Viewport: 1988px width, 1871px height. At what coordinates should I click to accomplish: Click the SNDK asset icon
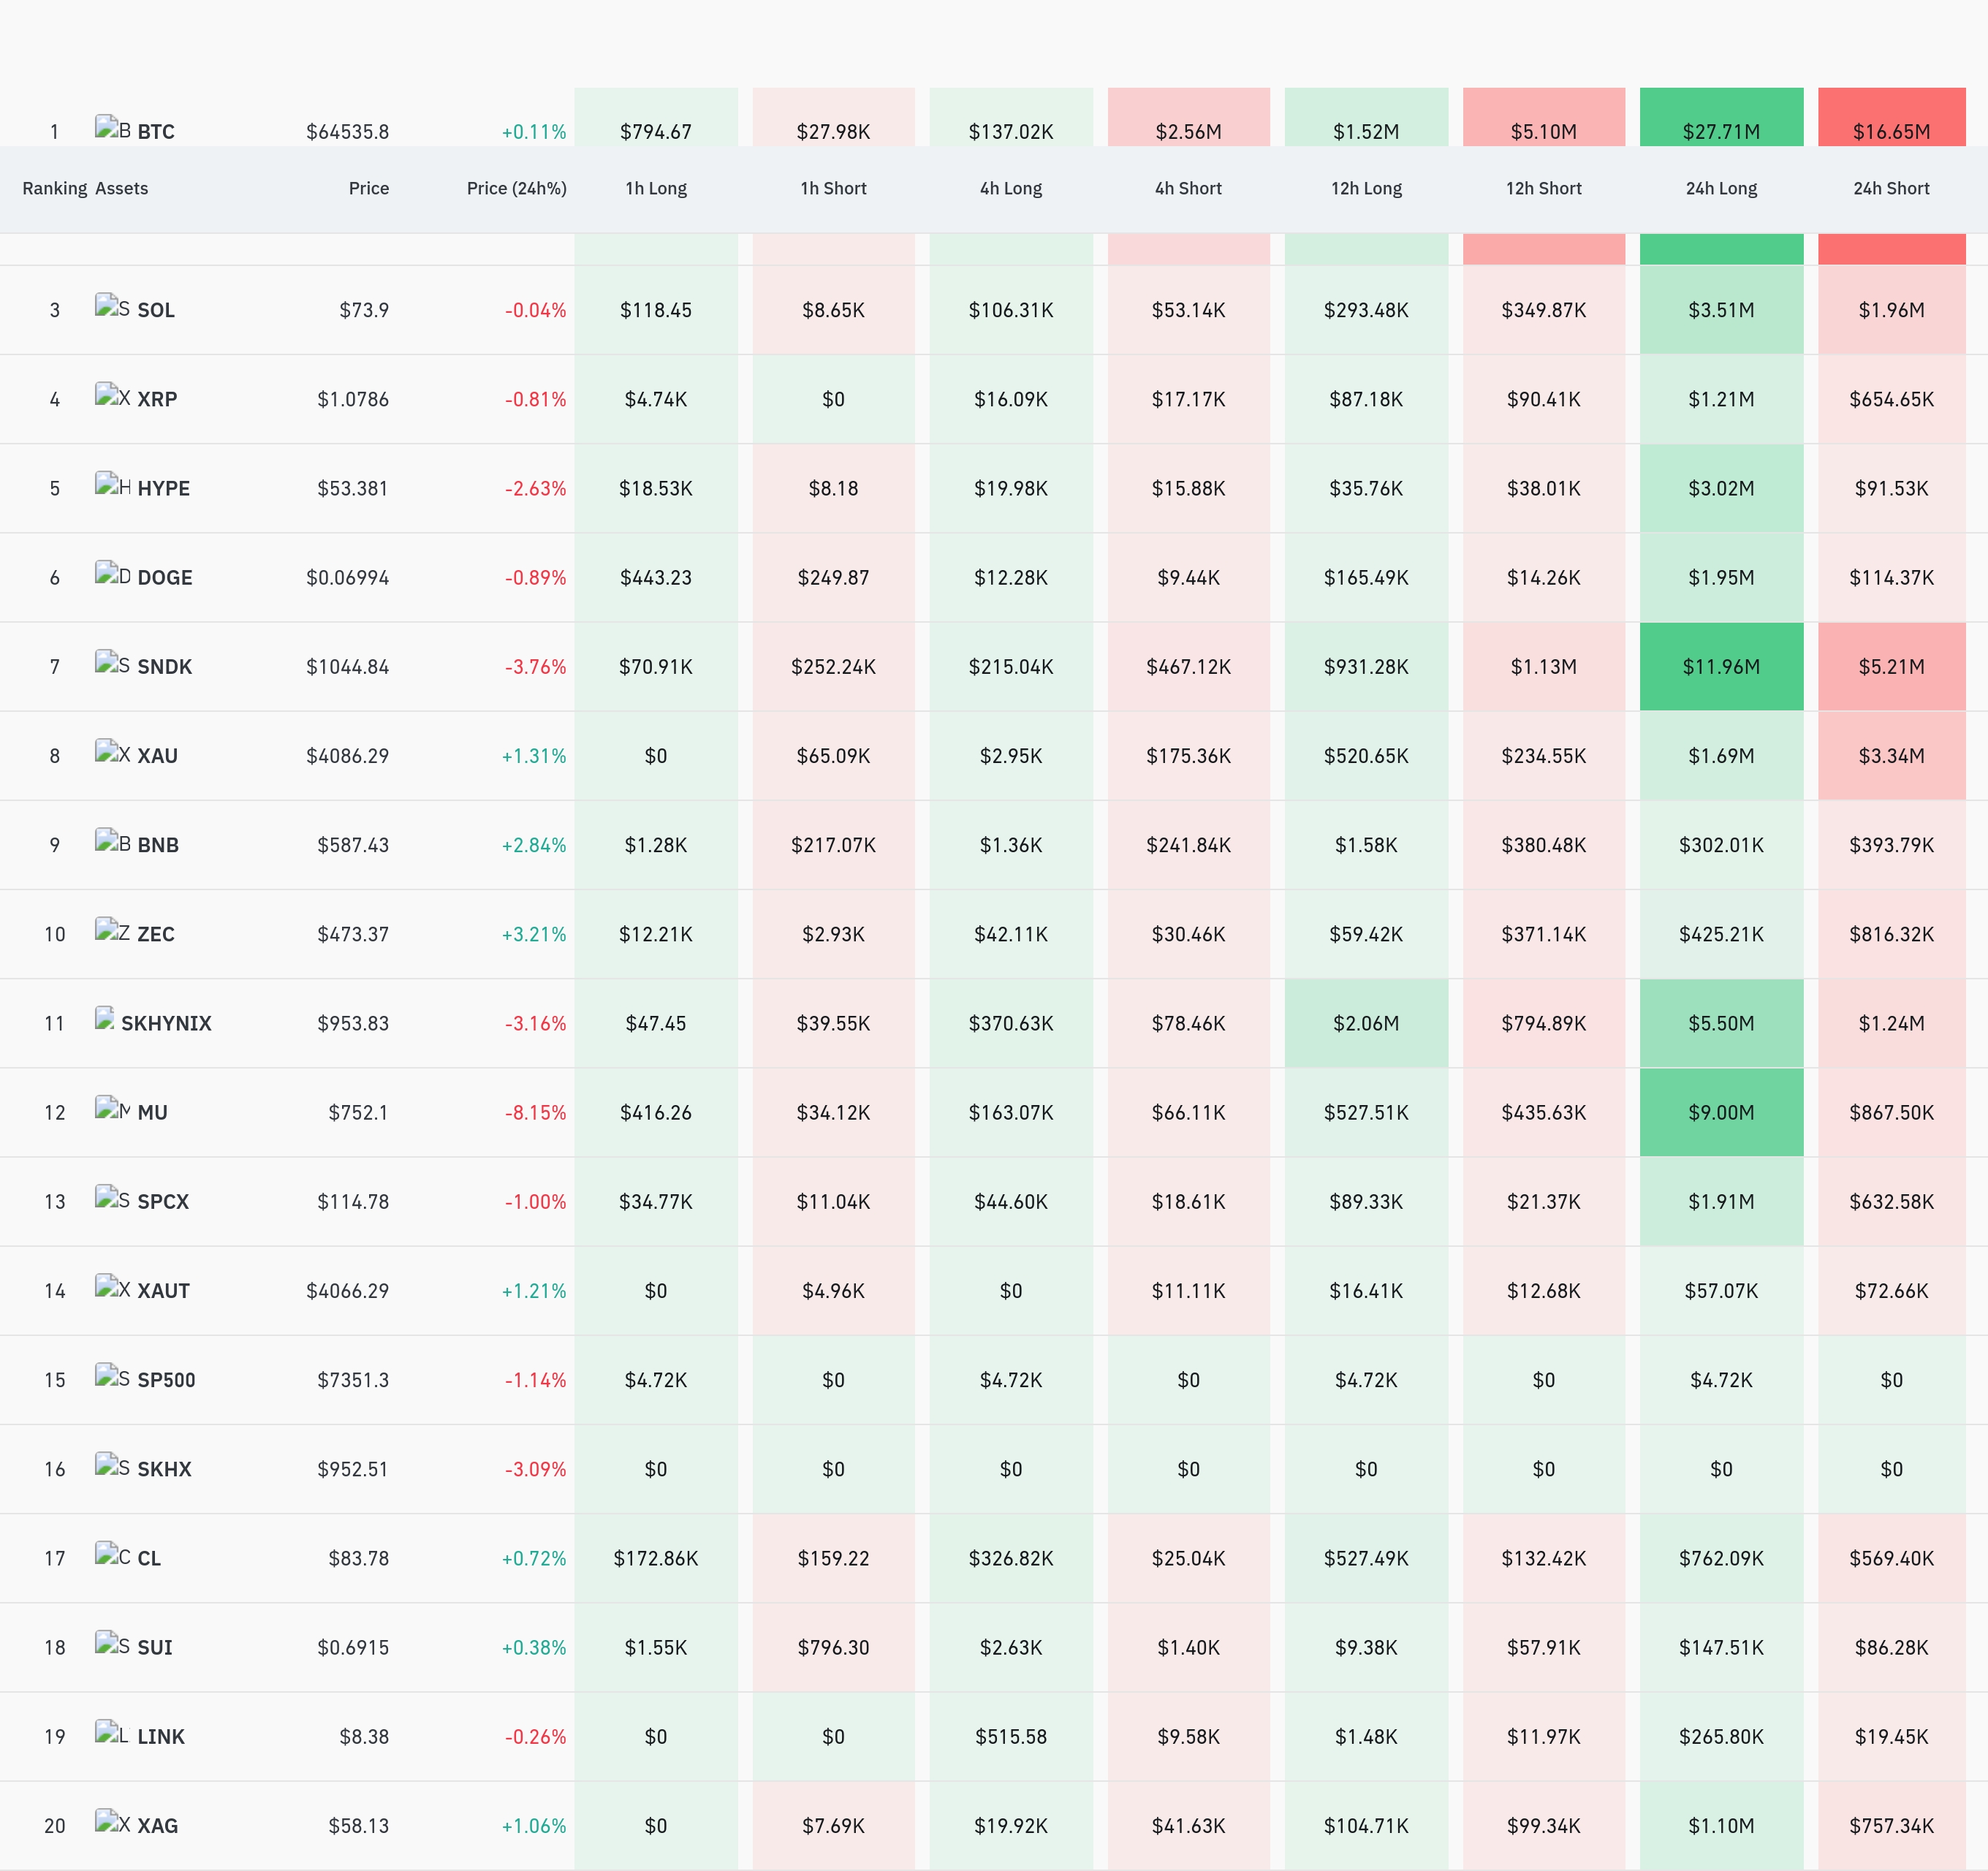[x=112, y=662]
